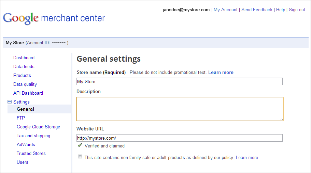Sign out of the account

pos(297,10)
